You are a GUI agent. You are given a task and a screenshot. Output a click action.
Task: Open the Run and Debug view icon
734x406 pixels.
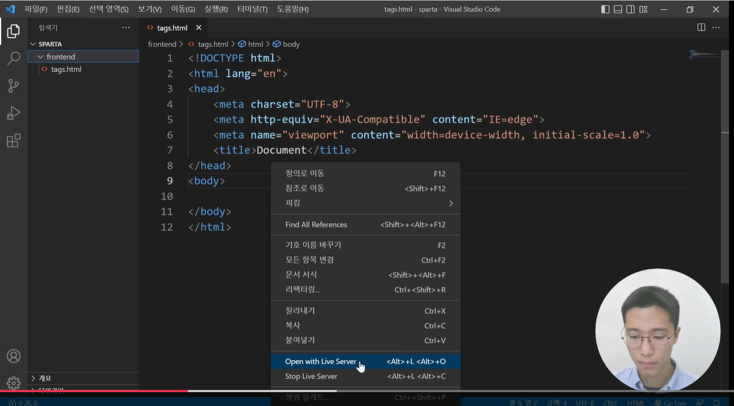(13, 113)
